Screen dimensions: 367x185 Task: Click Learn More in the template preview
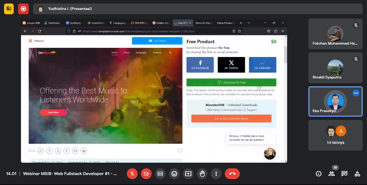tap(53, 112)
